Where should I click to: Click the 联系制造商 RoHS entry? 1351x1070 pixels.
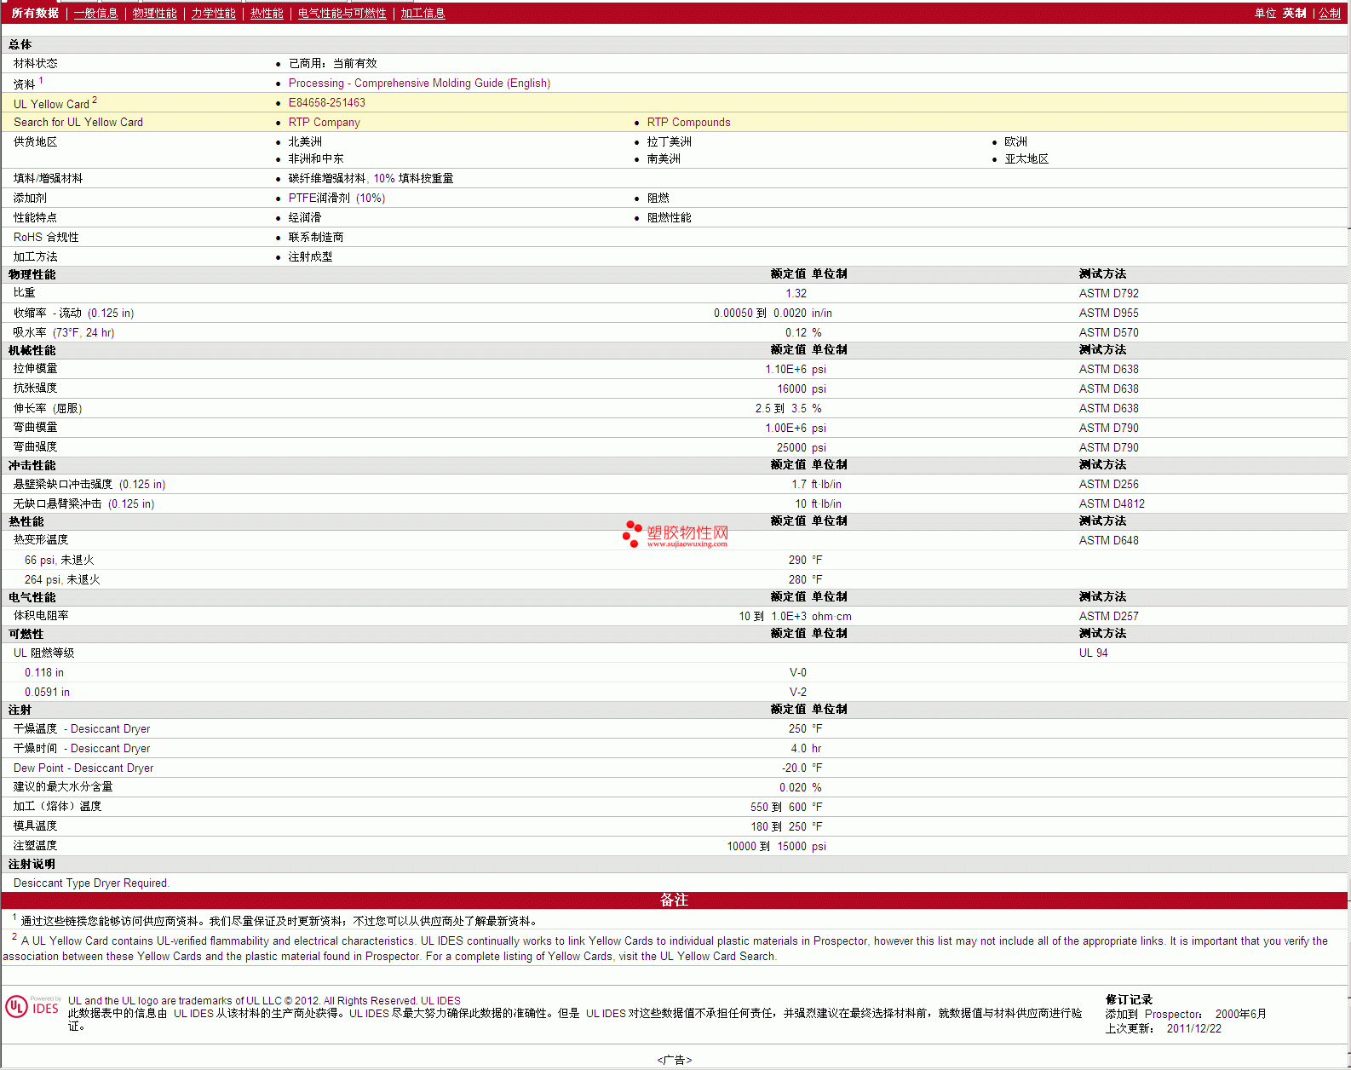click(316, 237)
